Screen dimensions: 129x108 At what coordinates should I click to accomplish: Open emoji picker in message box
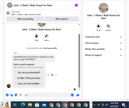[x=72, y=95]
